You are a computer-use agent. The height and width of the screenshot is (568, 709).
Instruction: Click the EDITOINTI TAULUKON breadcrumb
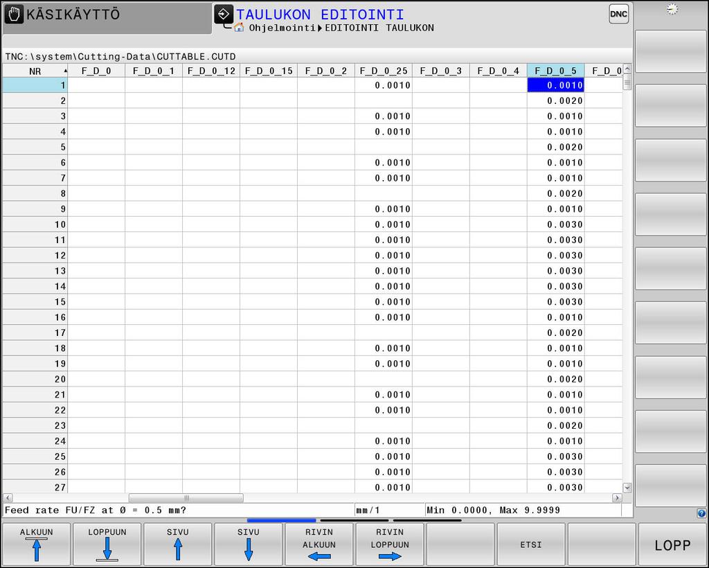pyautogui.click(x=379, y=28)
